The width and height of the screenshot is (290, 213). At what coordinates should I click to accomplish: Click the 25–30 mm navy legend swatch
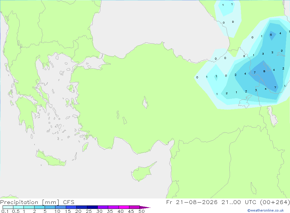[x=92, y=207]
